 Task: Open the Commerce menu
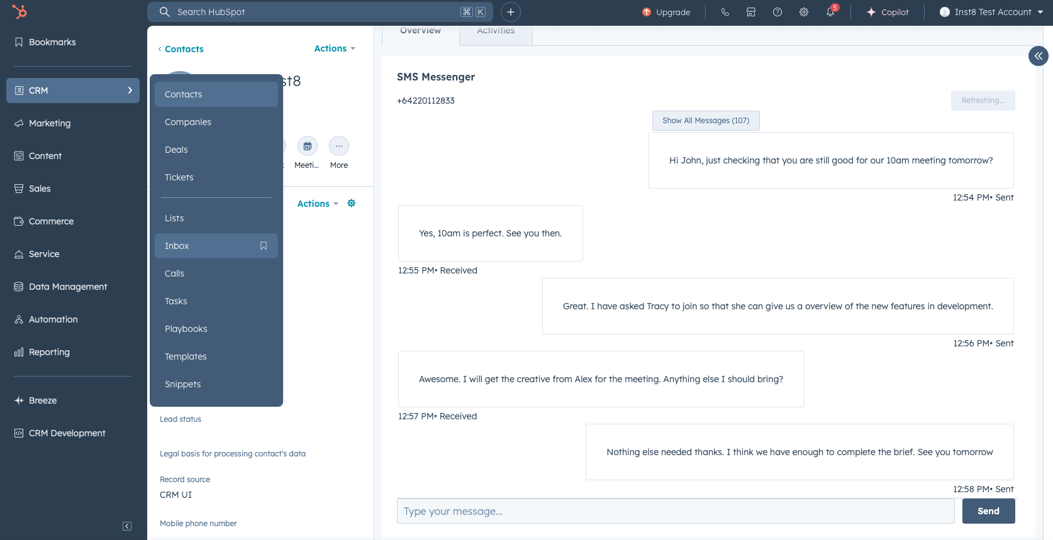73,221
